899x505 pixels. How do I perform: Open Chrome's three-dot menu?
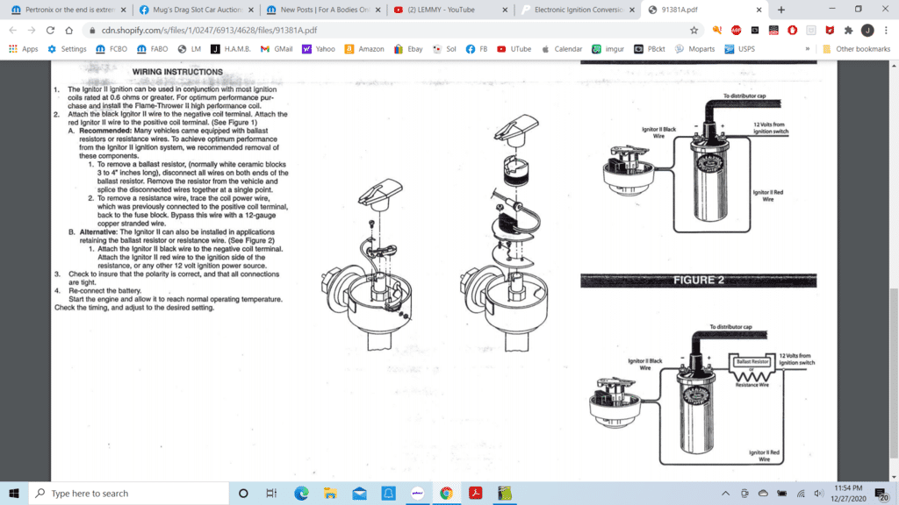point(886,29)
